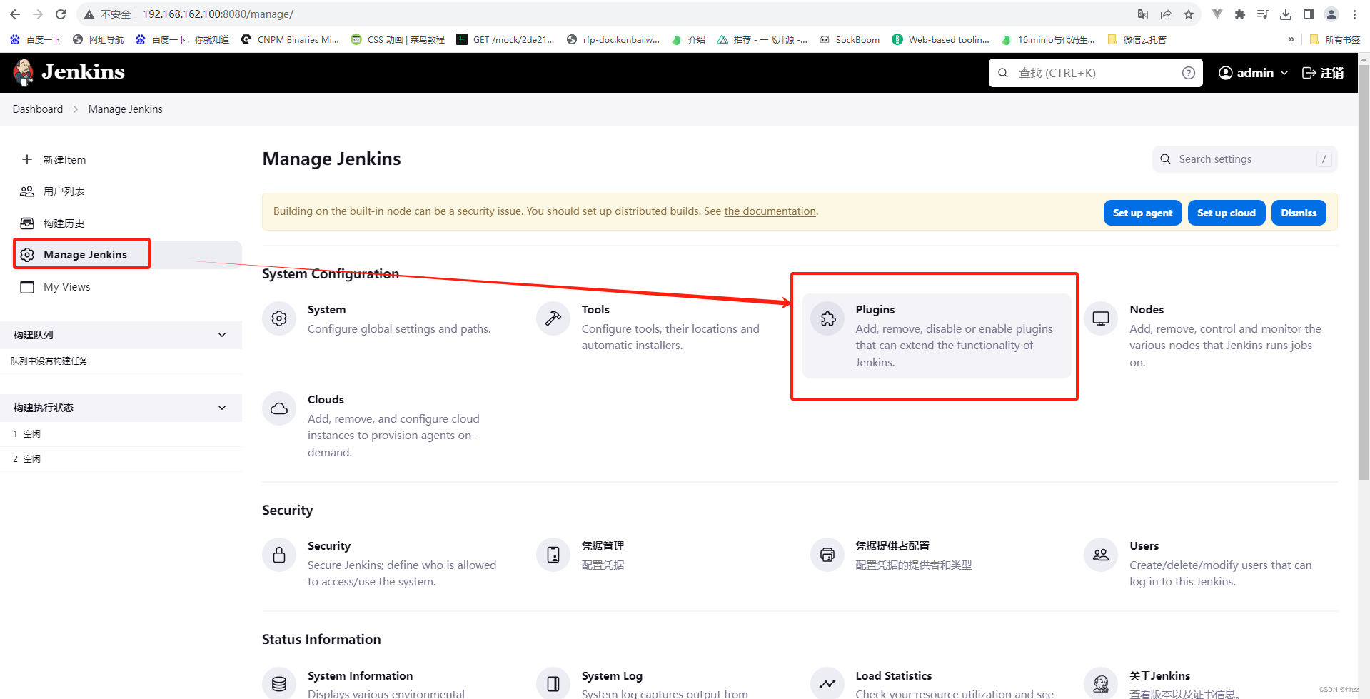Bookmark this page with the star icon
Image resolution: width=1370 pixels, height=699 pixels.
(x=1189, y=14)
